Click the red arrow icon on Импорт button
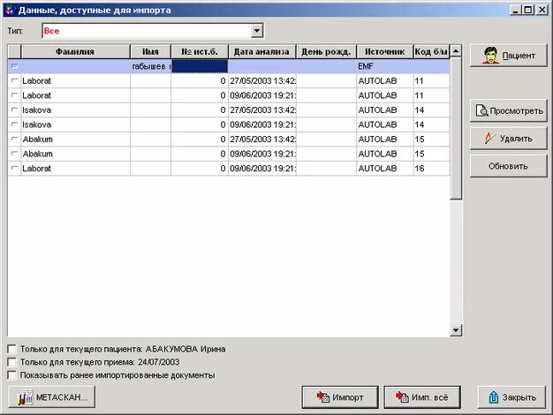553x415 pixels. click(322, 397)
